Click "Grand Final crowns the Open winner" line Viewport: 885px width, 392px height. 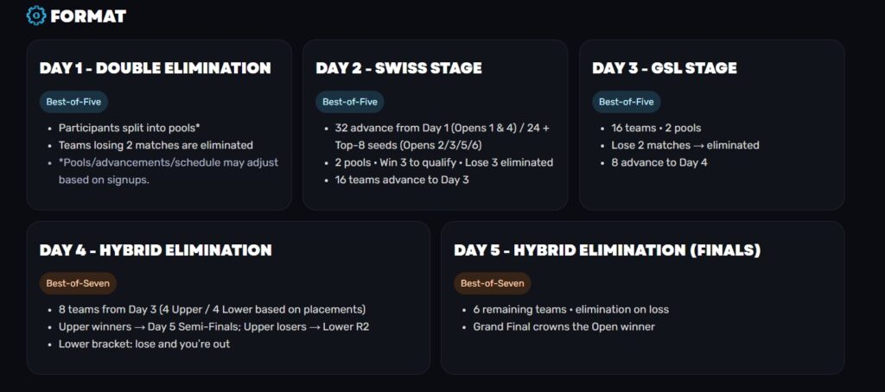point(564,326)
